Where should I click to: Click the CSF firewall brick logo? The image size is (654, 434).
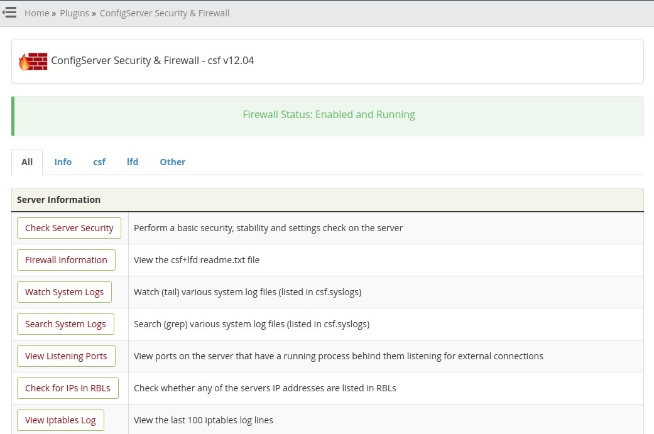tap(33, 62)
